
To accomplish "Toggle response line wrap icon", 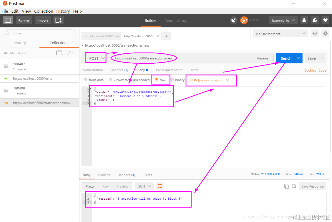I will tap(160, 186).
